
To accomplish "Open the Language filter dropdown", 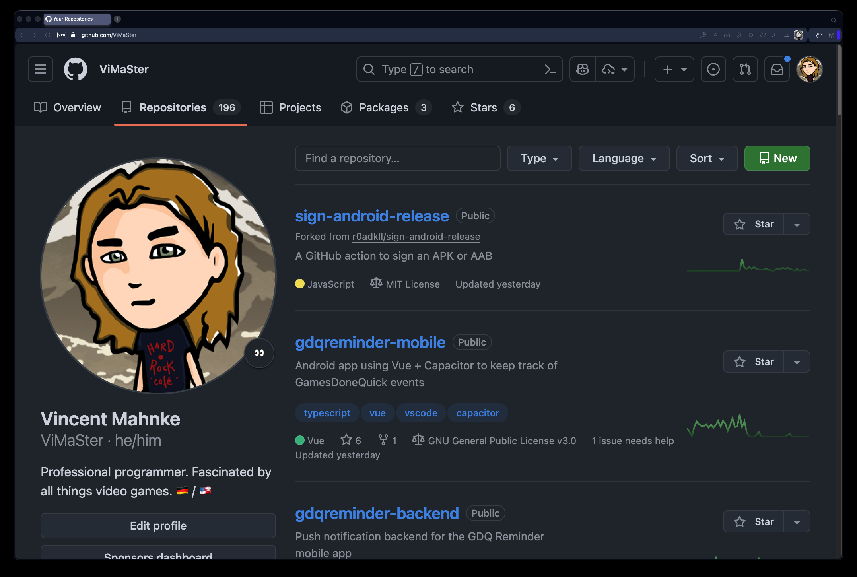I will [x=624, y=159].
